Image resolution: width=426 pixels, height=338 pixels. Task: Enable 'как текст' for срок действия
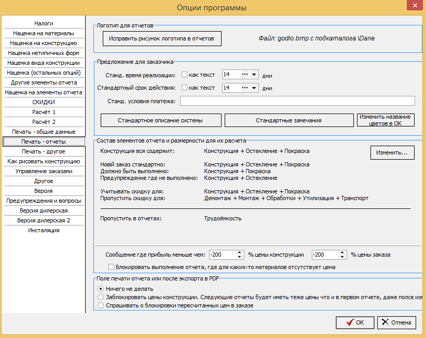185,88
